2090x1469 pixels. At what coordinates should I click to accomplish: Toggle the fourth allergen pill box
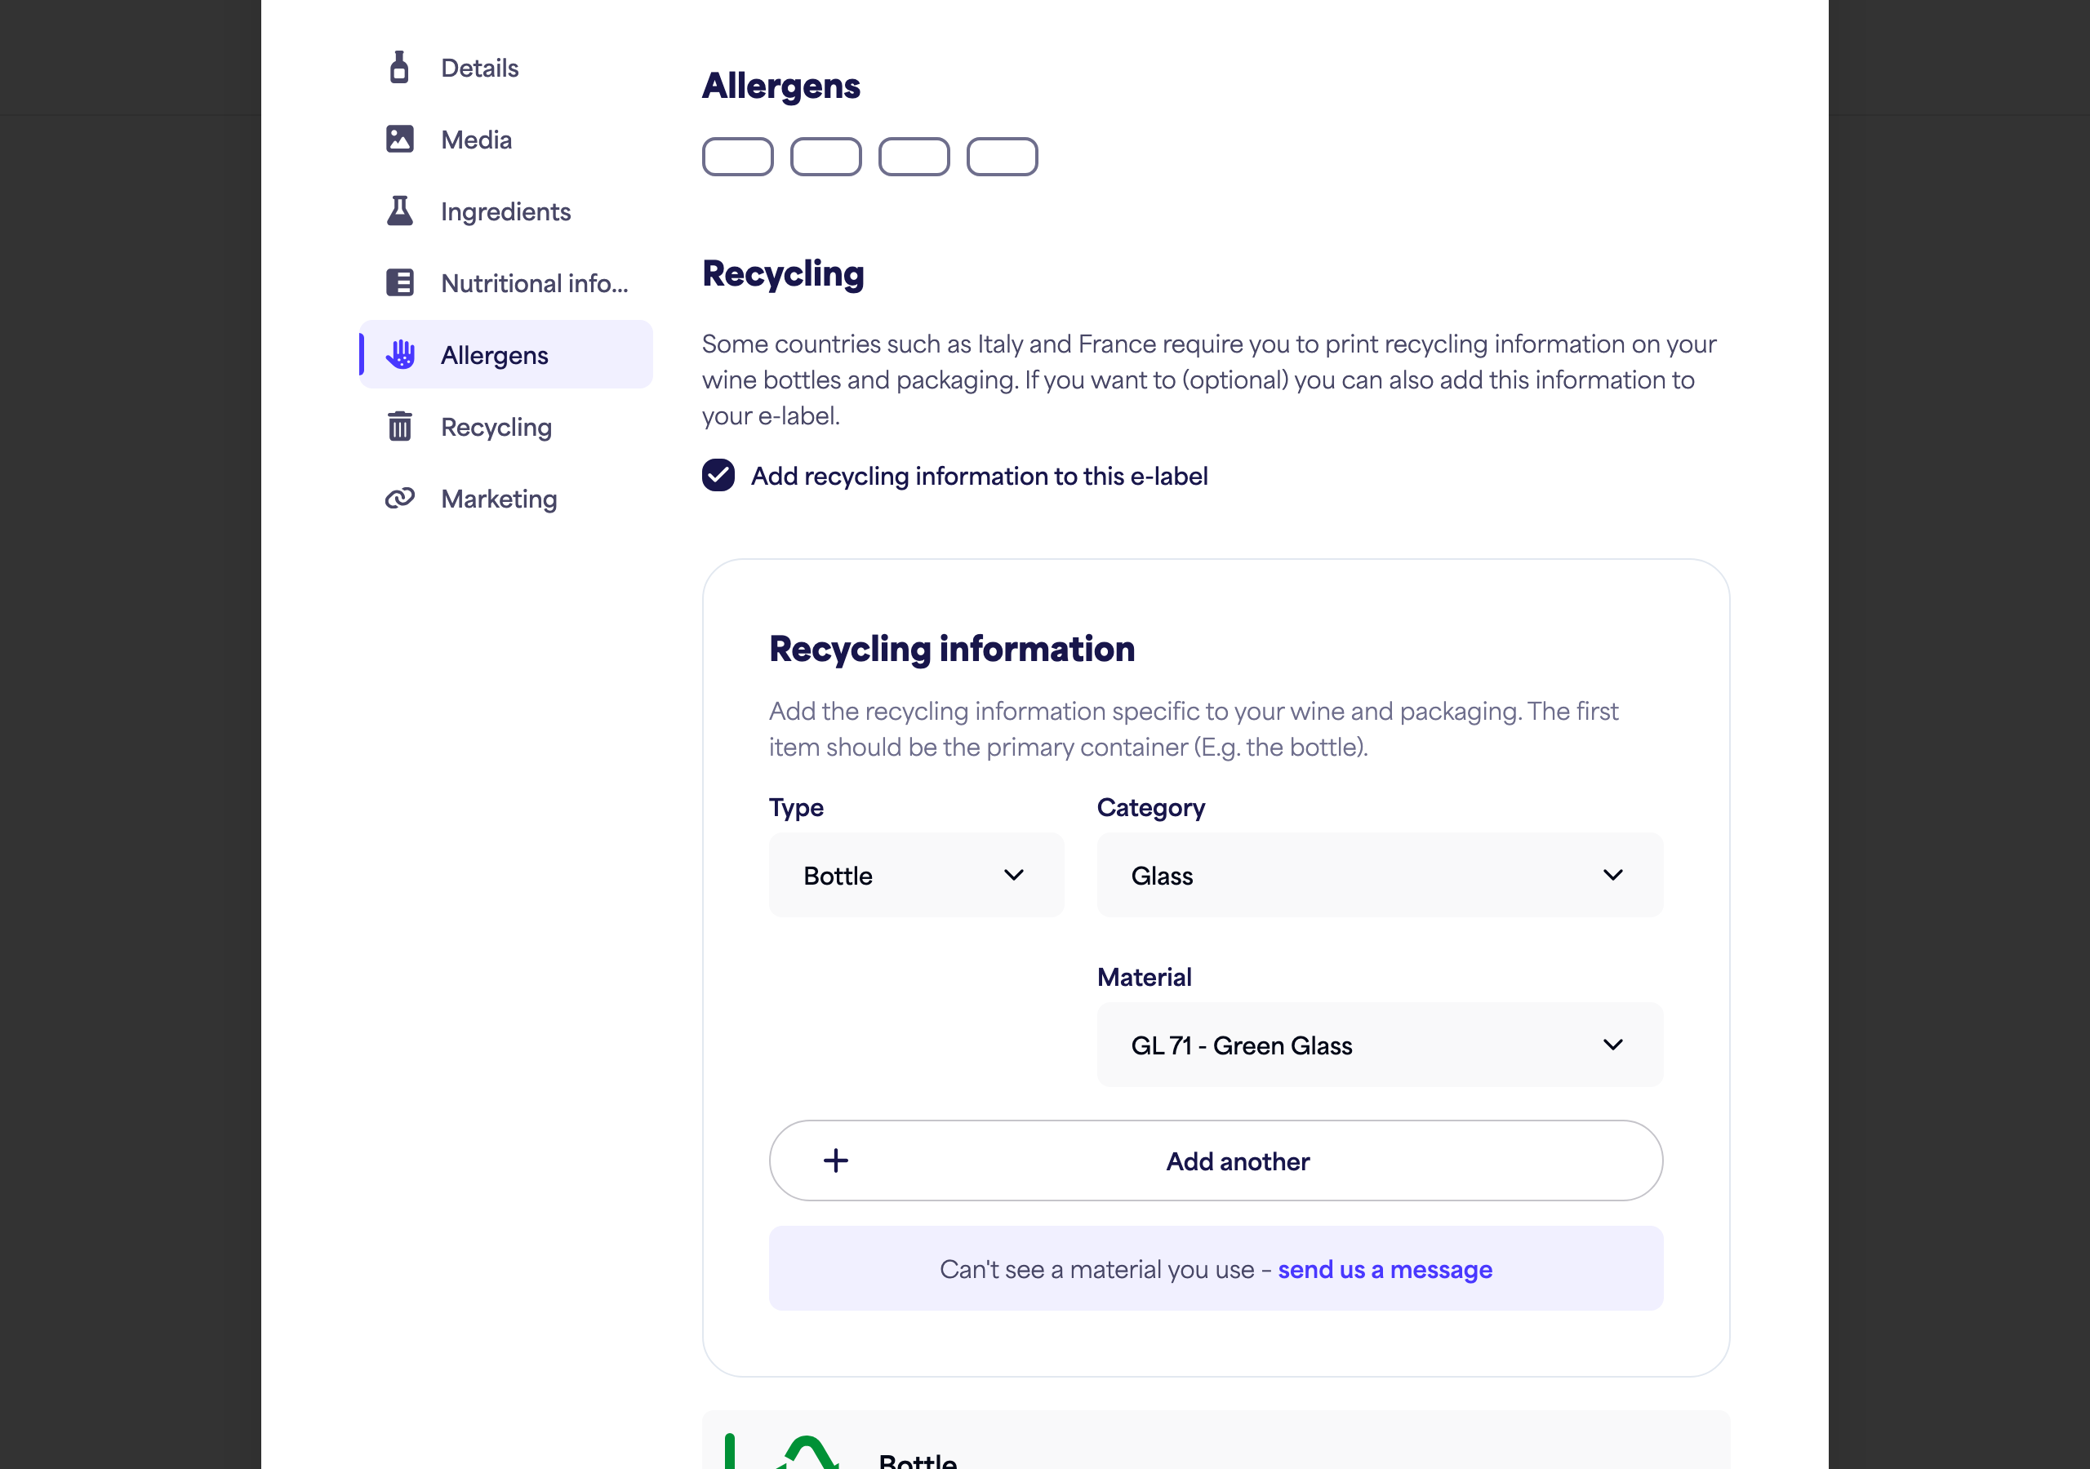(1001, 157)
